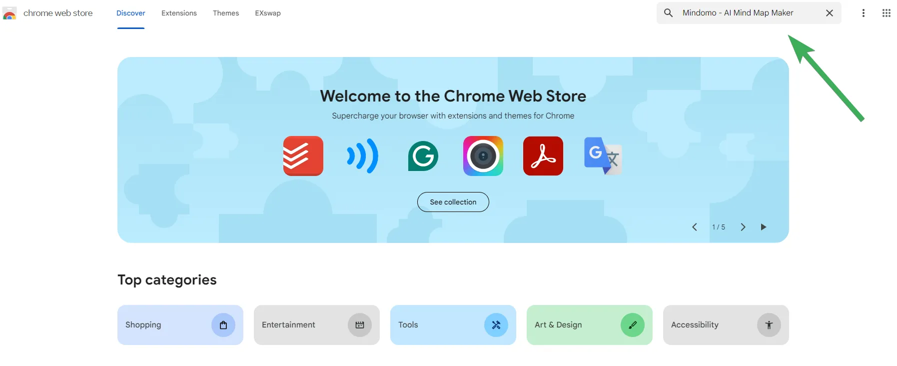
Task: Open the Tools category card
Action: pyautogui.click(x=453, y=325)
